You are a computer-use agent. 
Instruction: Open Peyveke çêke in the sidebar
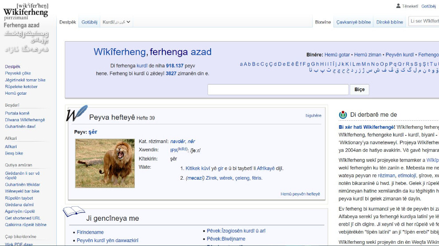tap(18, 73)
